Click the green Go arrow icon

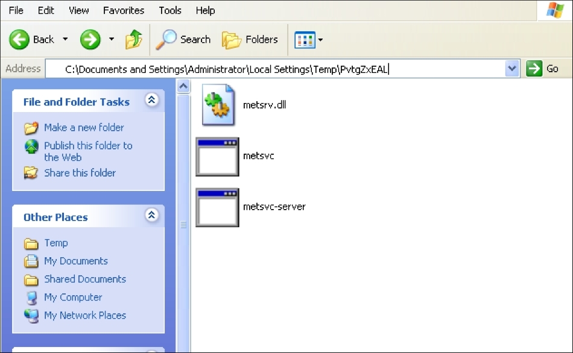coord(534,68)
